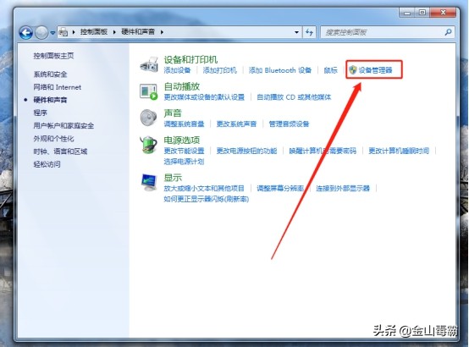
Task: Click 放大或缩小文本和其他项目 link
Action: pos(204,188)
